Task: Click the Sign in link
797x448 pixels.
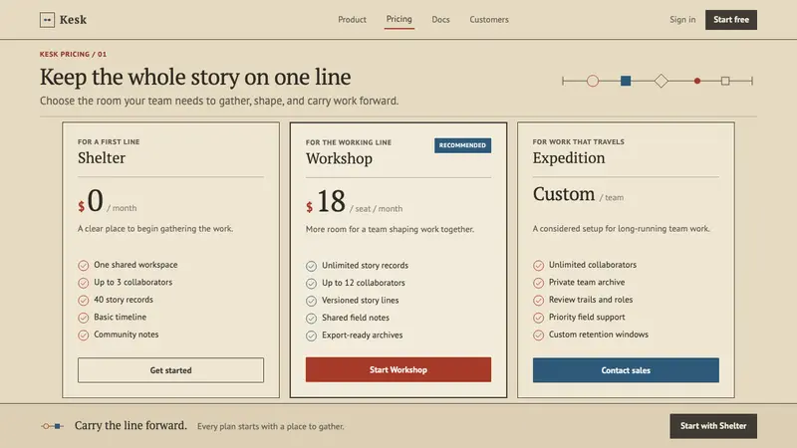Action: pyautogui.click(x=682, y=19)
